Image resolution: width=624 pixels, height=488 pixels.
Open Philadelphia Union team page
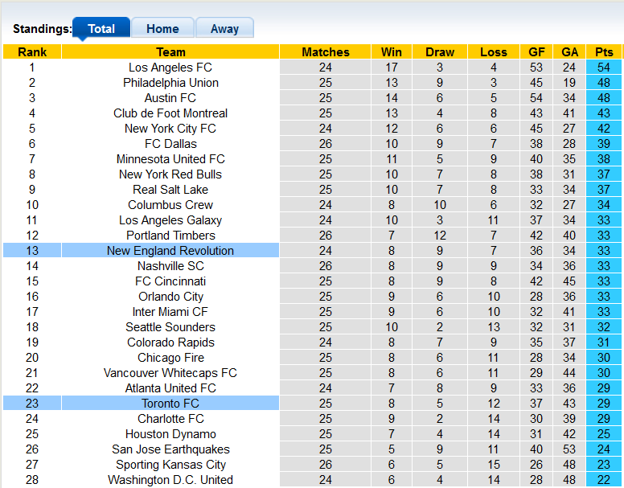click(170, 83)
